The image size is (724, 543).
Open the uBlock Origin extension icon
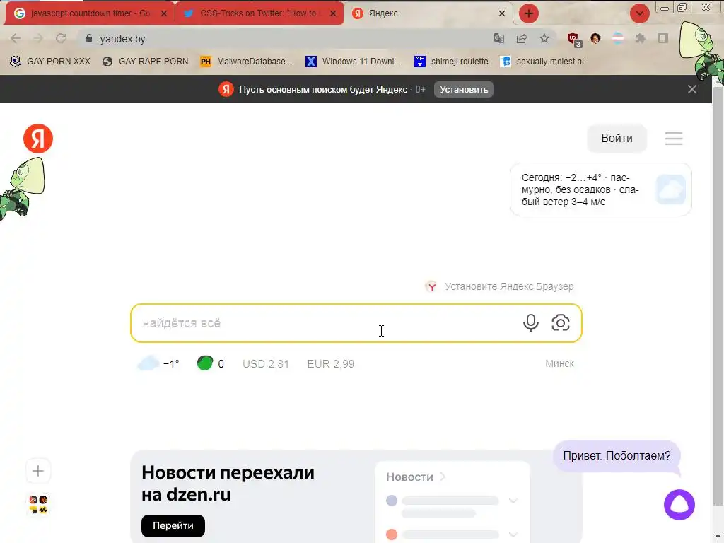pos(573,40)
